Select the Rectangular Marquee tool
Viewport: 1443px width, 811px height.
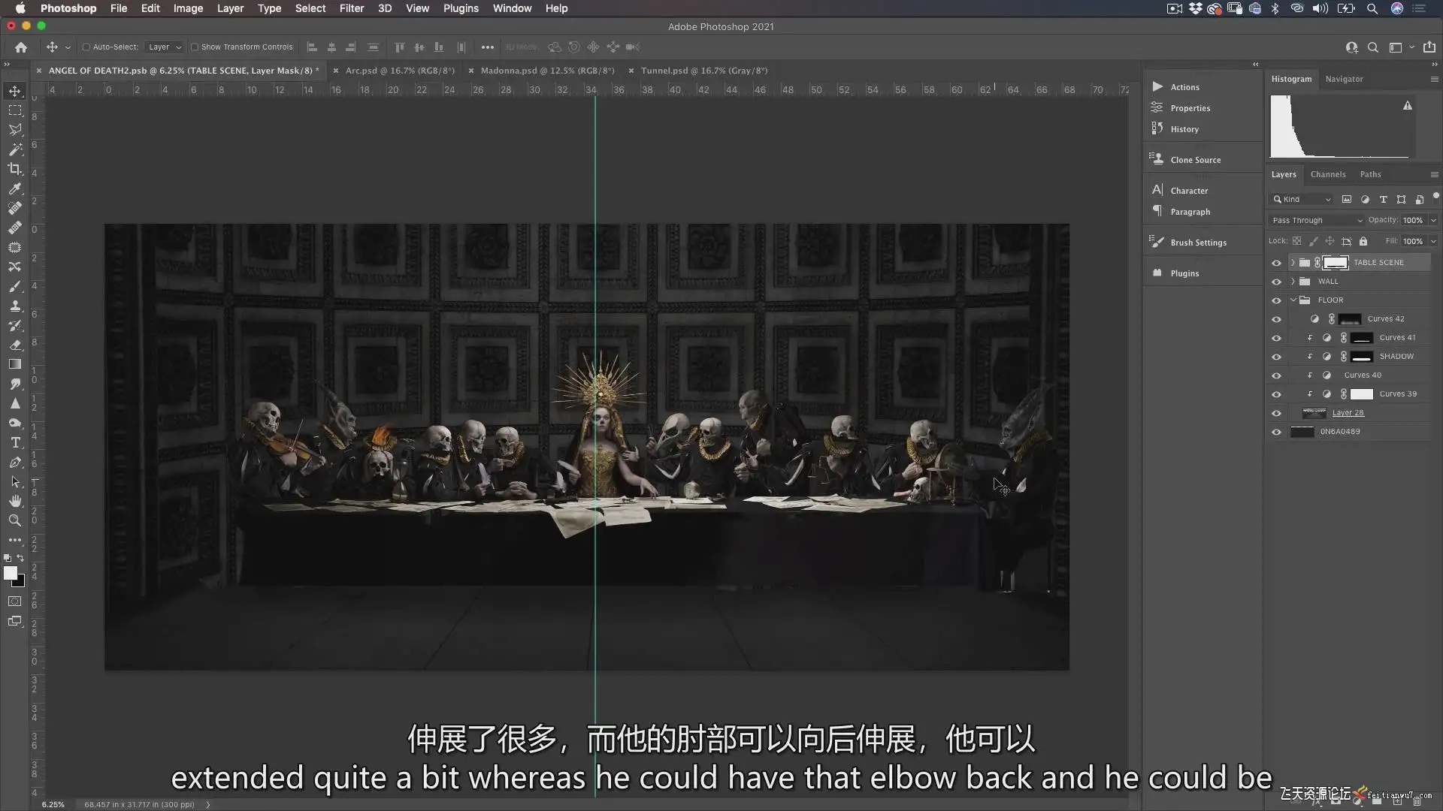click(x=15, y=110)
